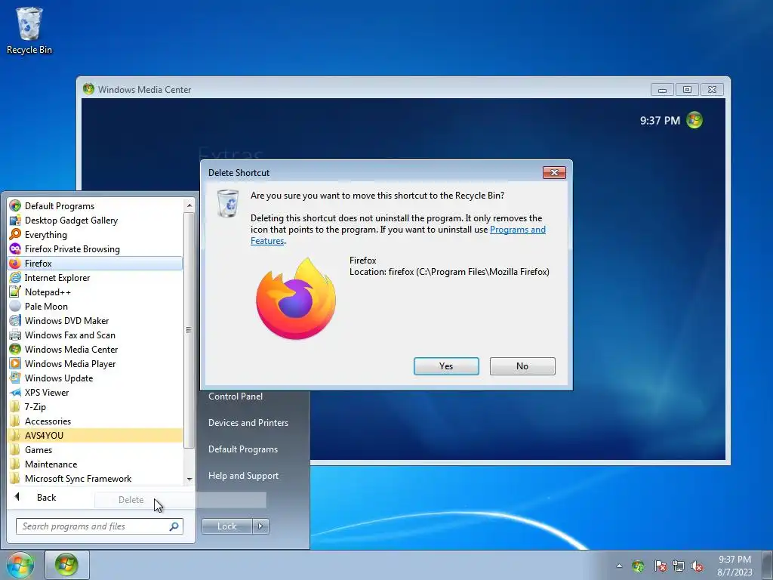Open the Recycle Bin desktop icon
Viewport: 773px width, 580px height.
click(x=29, y=30)
